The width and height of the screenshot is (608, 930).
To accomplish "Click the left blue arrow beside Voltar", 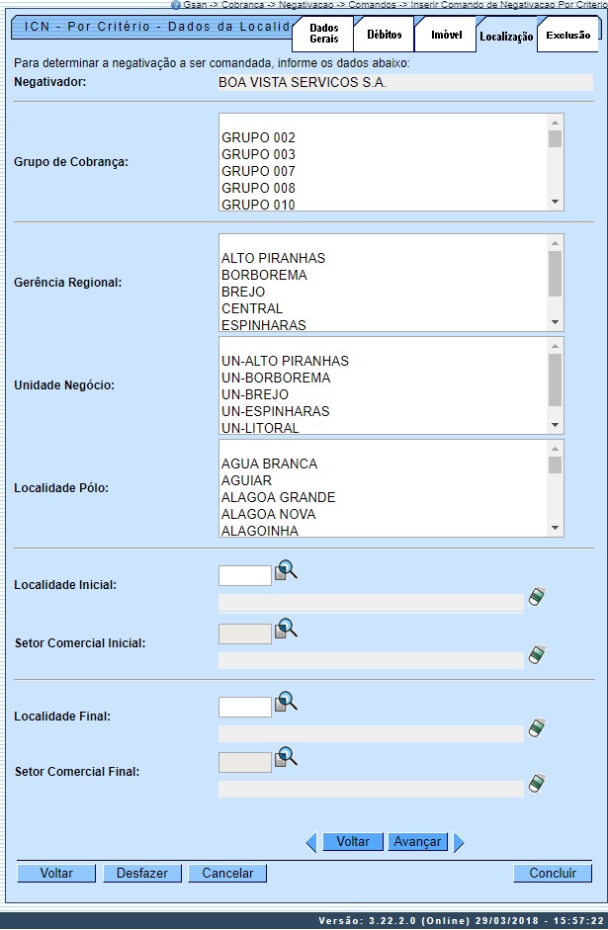I will click(x=311, y=842).
